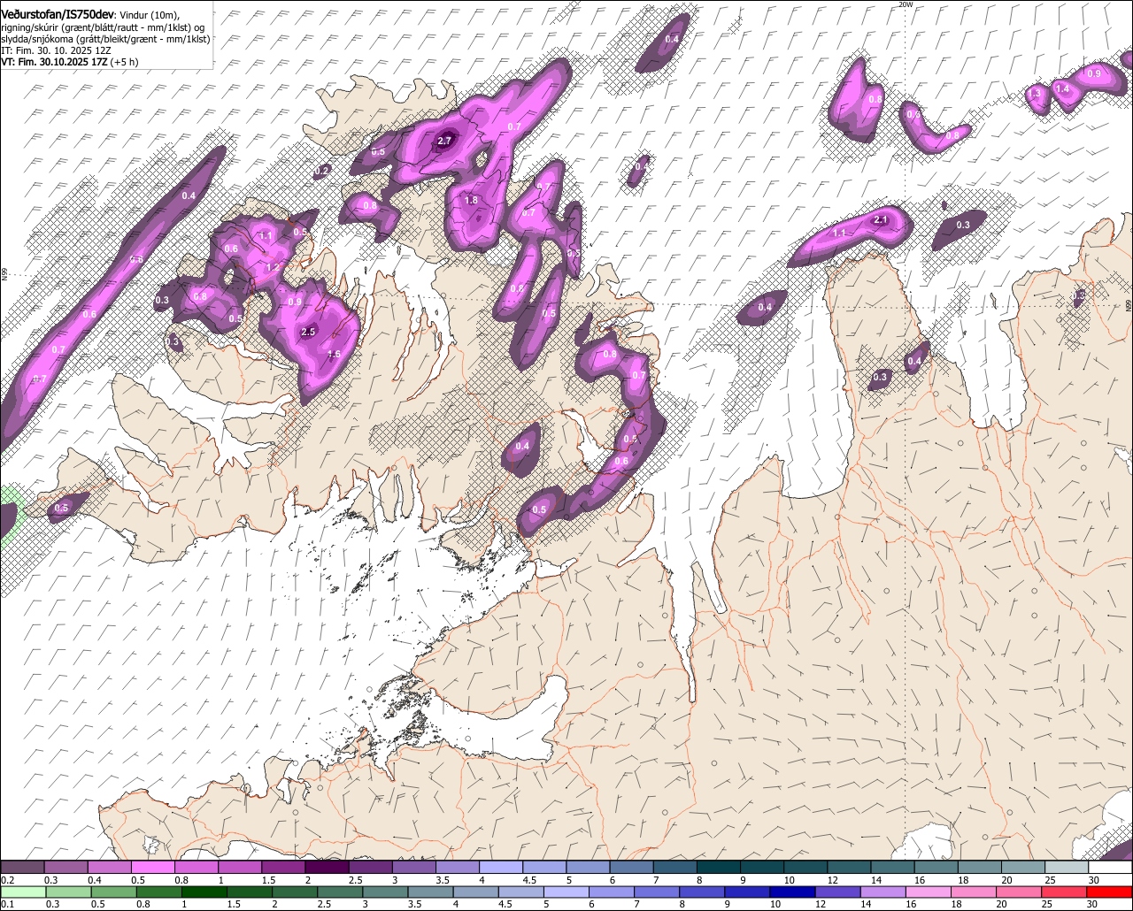Click the 20W longitude label on the top edge
The image size is (1133, 911).
click(x=905, y=4)
